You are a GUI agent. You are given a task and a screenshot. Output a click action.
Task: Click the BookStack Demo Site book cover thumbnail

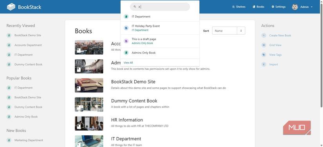(x=89, y=85)
